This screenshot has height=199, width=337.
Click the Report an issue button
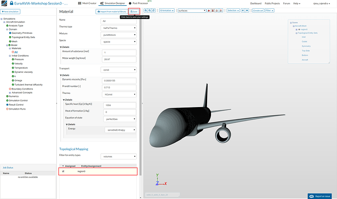click(x=319, y=196)
